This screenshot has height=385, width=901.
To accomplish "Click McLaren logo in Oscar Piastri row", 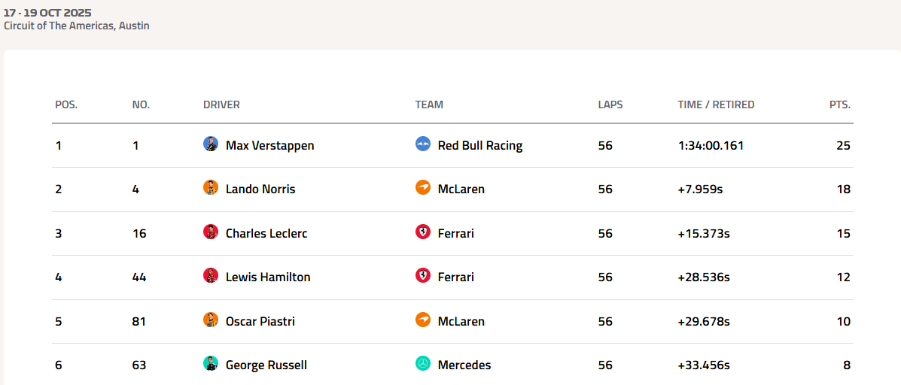I will (423, 320).
